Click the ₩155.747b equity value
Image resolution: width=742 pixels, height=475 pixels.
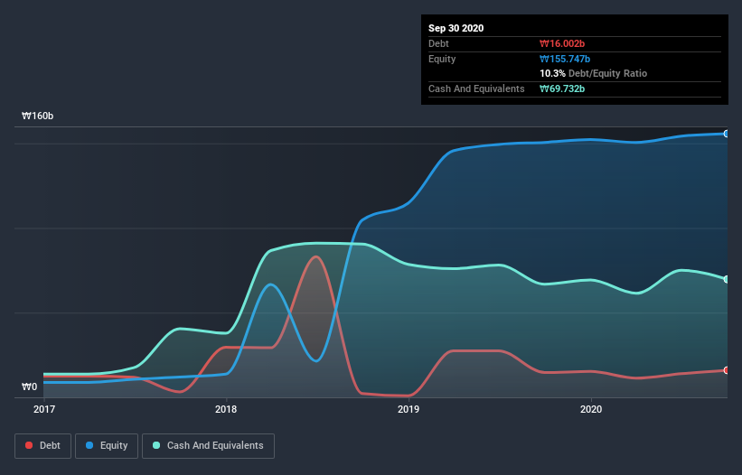coord(565,59)
